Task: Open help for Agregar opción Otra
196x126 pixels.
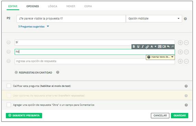Action: click(186, 105)
